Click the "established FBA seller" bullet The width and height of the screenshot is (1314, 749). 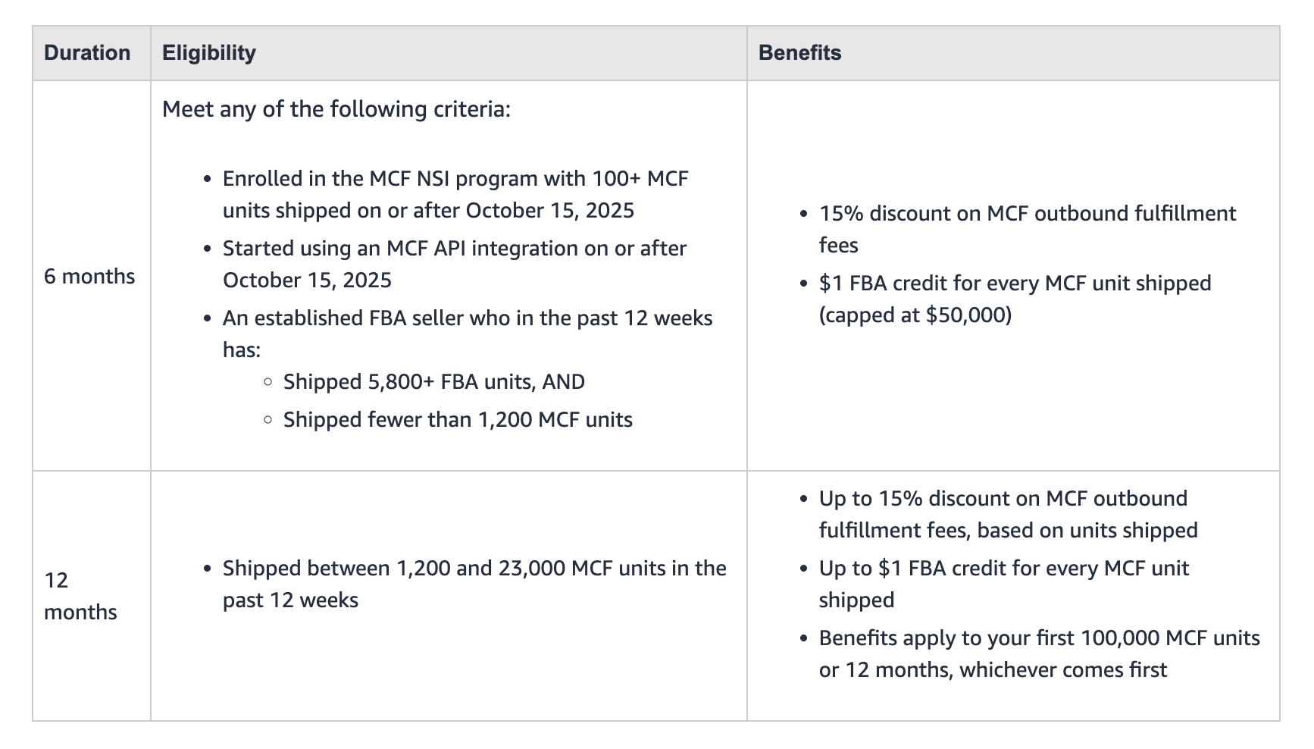[x=467, y=318]
